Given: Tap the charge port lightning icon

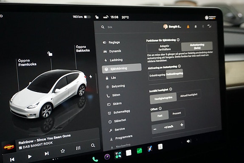Looking at the screenshot, I should click(91, 77).
